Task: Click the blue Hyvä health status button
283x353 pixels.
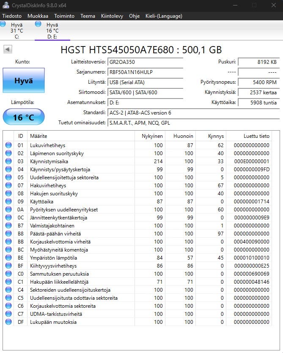Action: (x=24, y=80)
